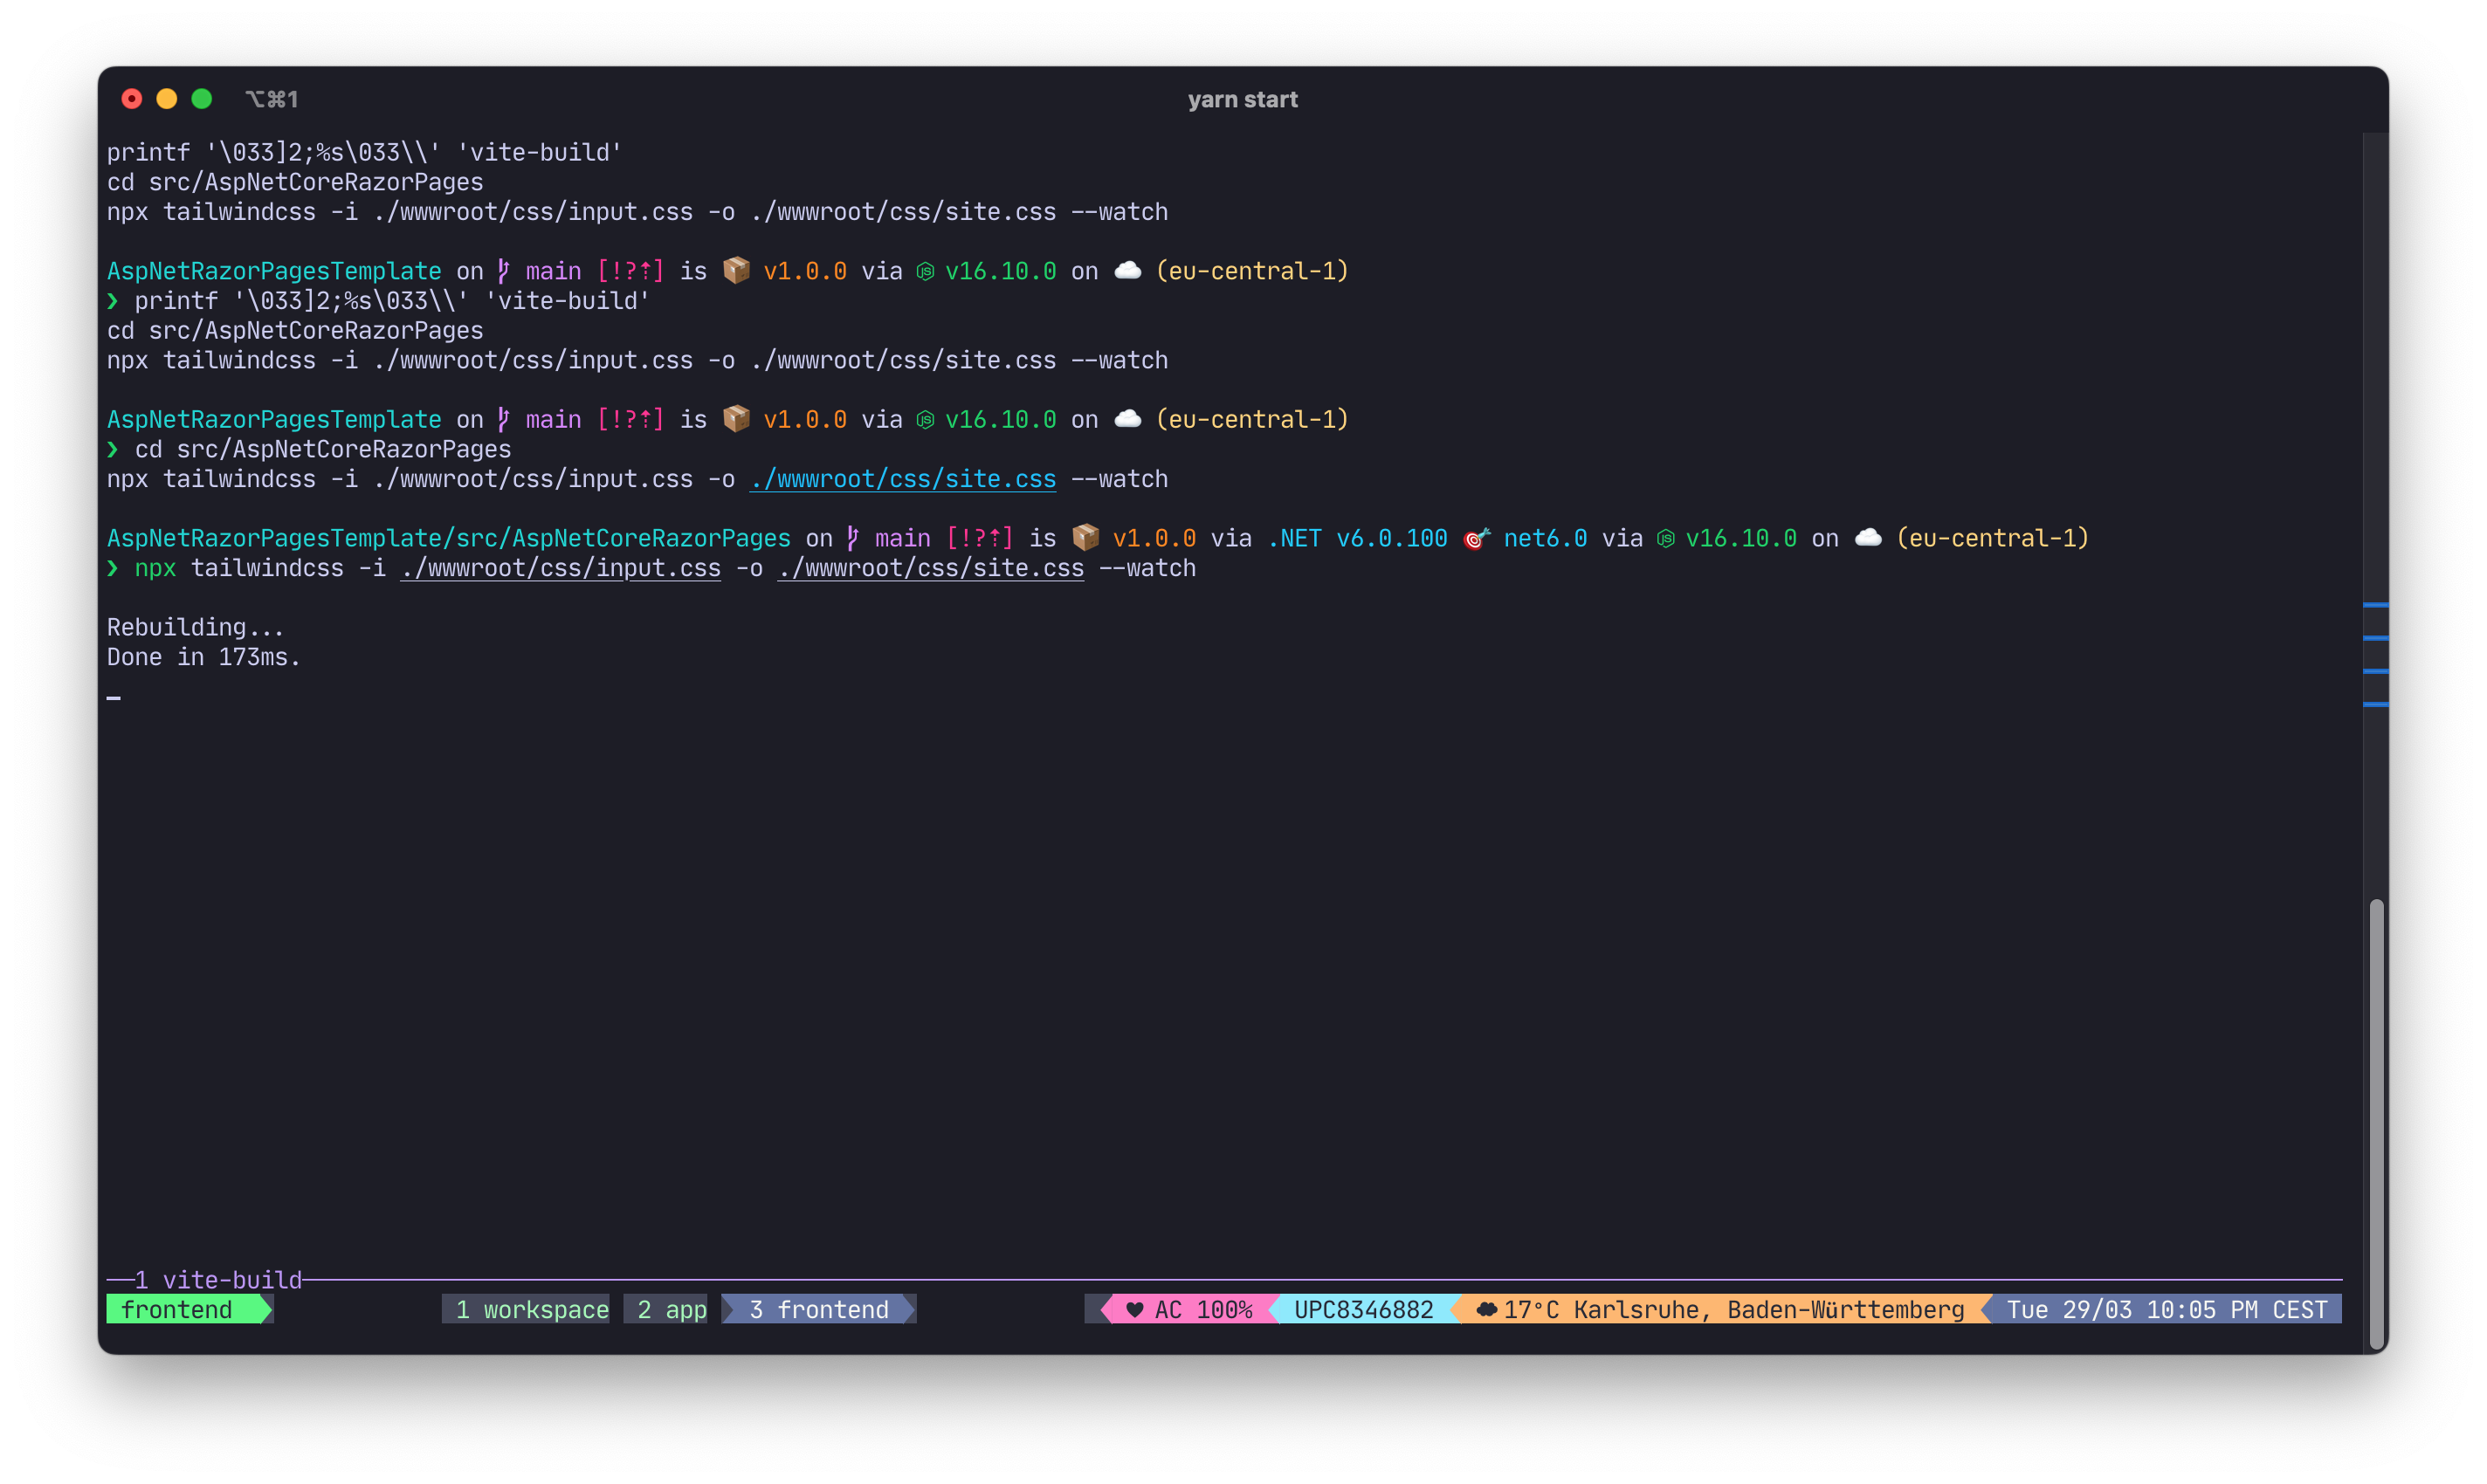Click the green frontend session label
The width and height of the screenshot is (2487, 1484).
coord(177,1310)
